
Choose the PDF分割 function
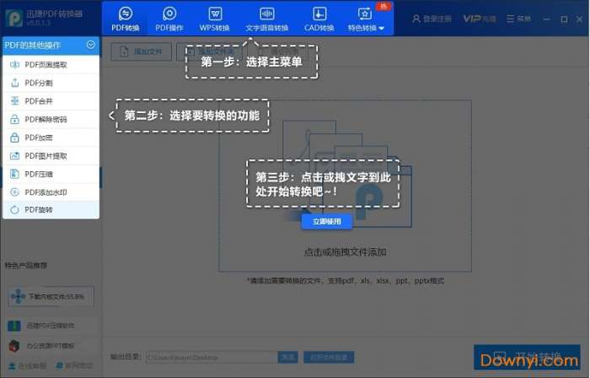tap(51, 83)
